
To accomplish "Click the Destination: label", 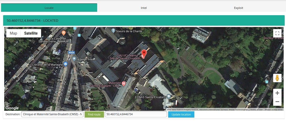I will tap(13, 114).
